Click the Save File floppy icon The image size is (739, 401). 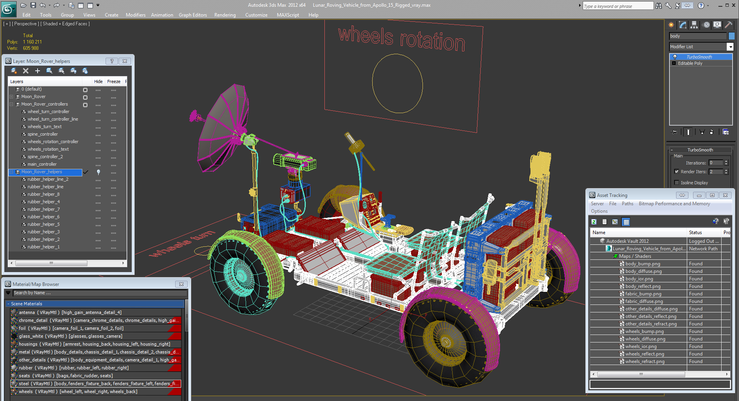(x=33, y=5)
